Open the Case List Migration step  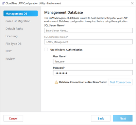18,21
